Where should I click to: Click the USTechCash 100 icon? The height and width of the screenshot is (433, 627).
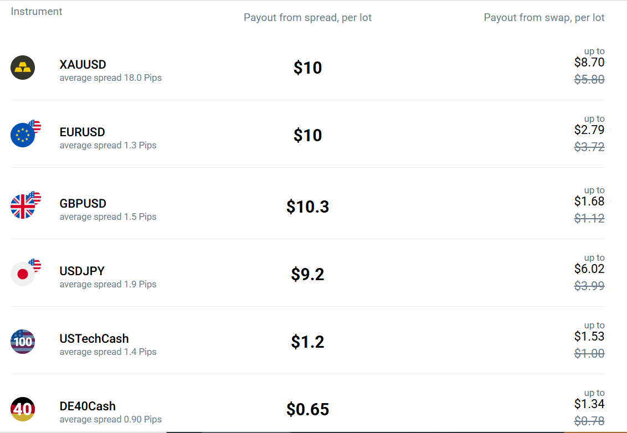point(23,342)
